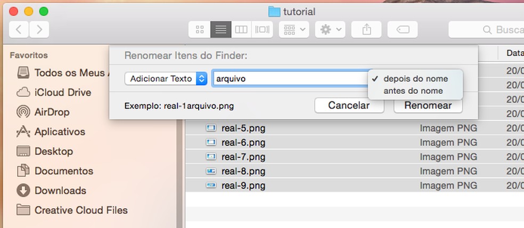
Task: Open AirDrop in sidebar
Action: tap(43, 112)
